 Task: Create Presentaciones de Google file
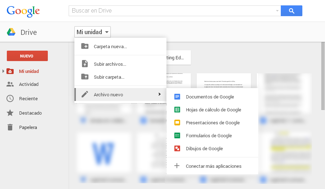pos(212,123)
